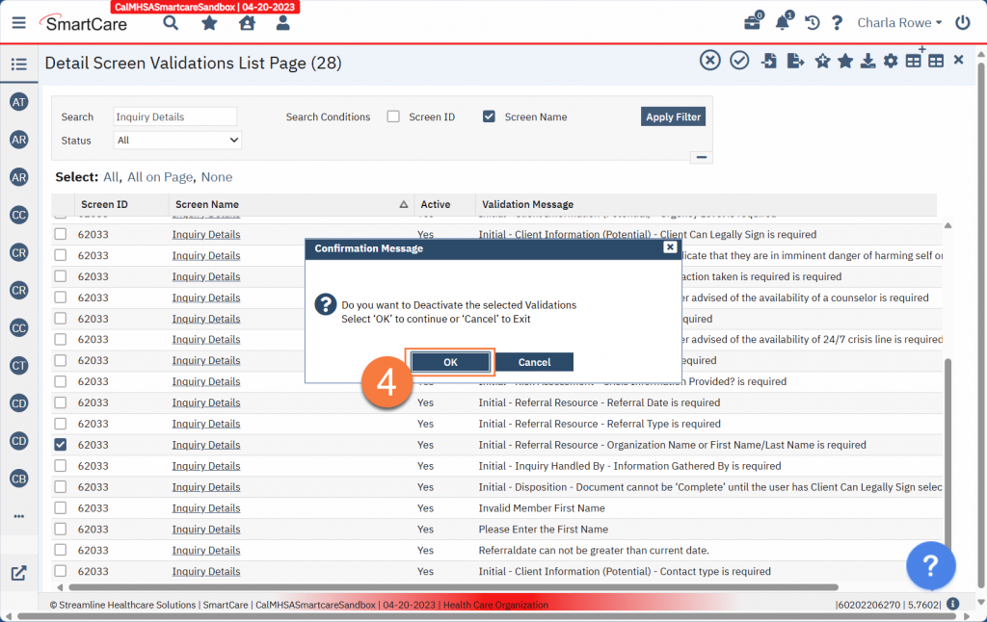Uncheck the Screen Name search condition
This screenshot has height=622, width=987.
coord(489,117)
